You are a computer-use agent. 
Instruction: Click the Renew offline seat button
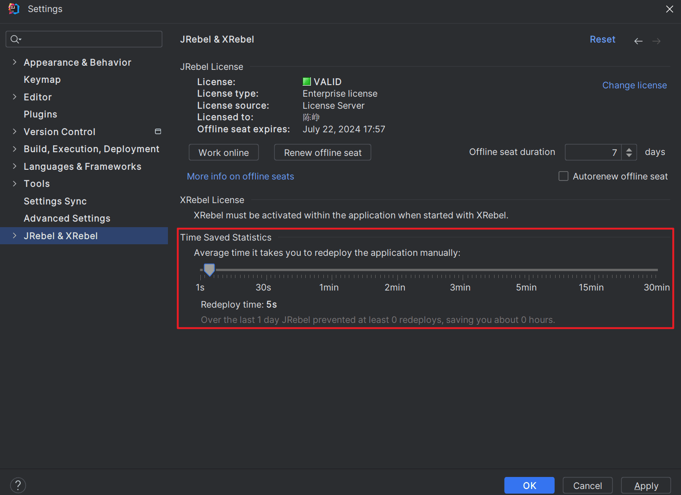[x=322, y=153]
